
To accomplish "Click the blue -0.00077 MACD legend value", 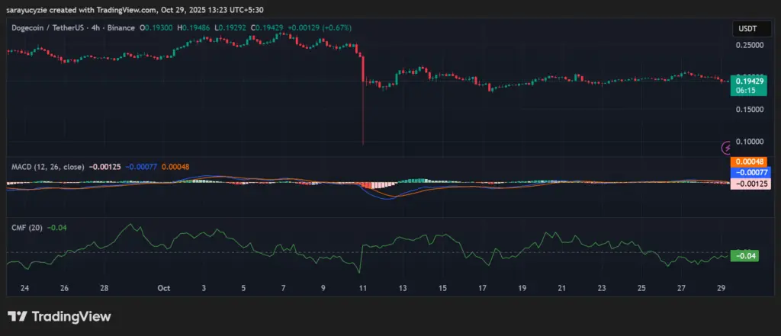I will click(142, 166).
